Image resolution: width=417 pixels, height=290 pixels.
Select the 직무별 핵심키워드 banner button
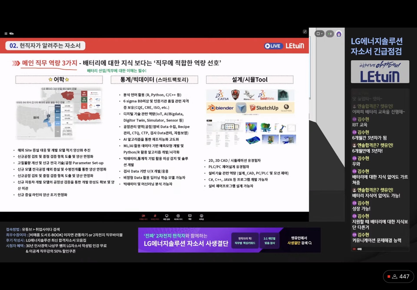(x=245, y=241)
